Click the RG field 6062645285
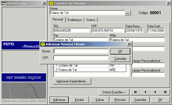 click(72, 31)
